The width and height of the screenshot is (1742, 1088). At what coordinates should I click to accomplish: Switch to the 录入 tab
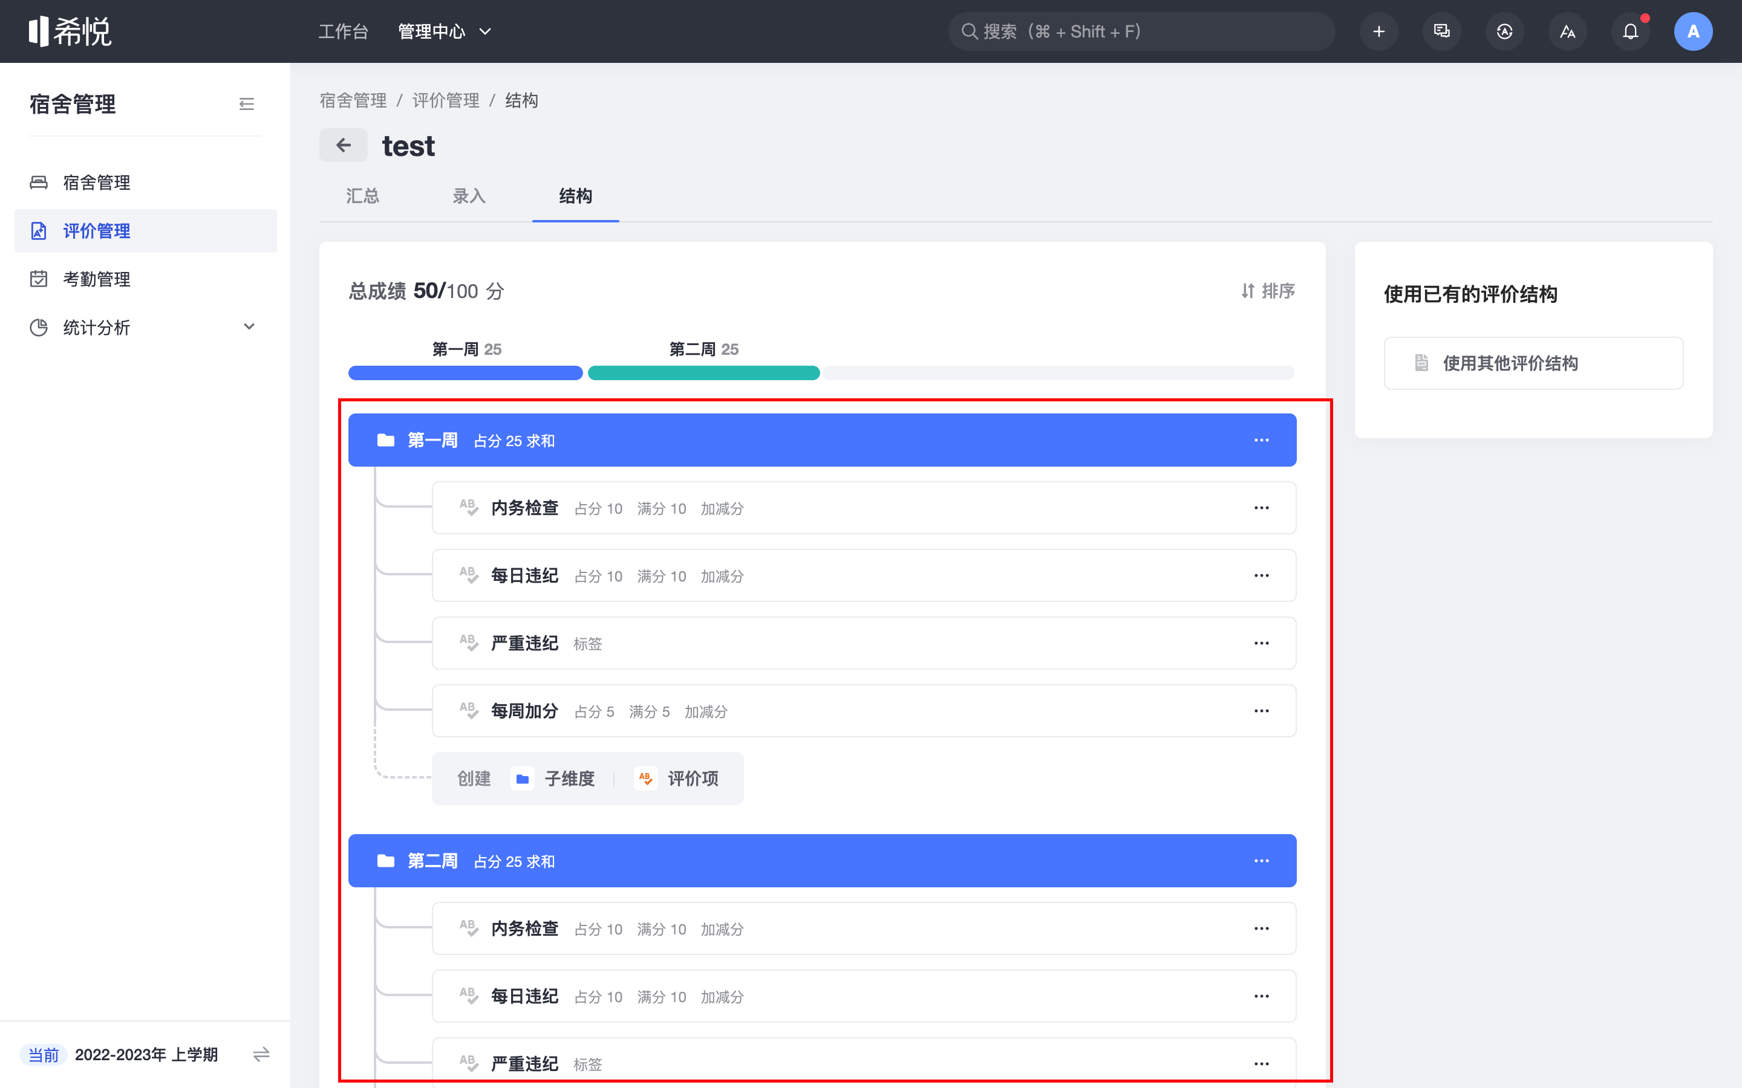[469, 196]
